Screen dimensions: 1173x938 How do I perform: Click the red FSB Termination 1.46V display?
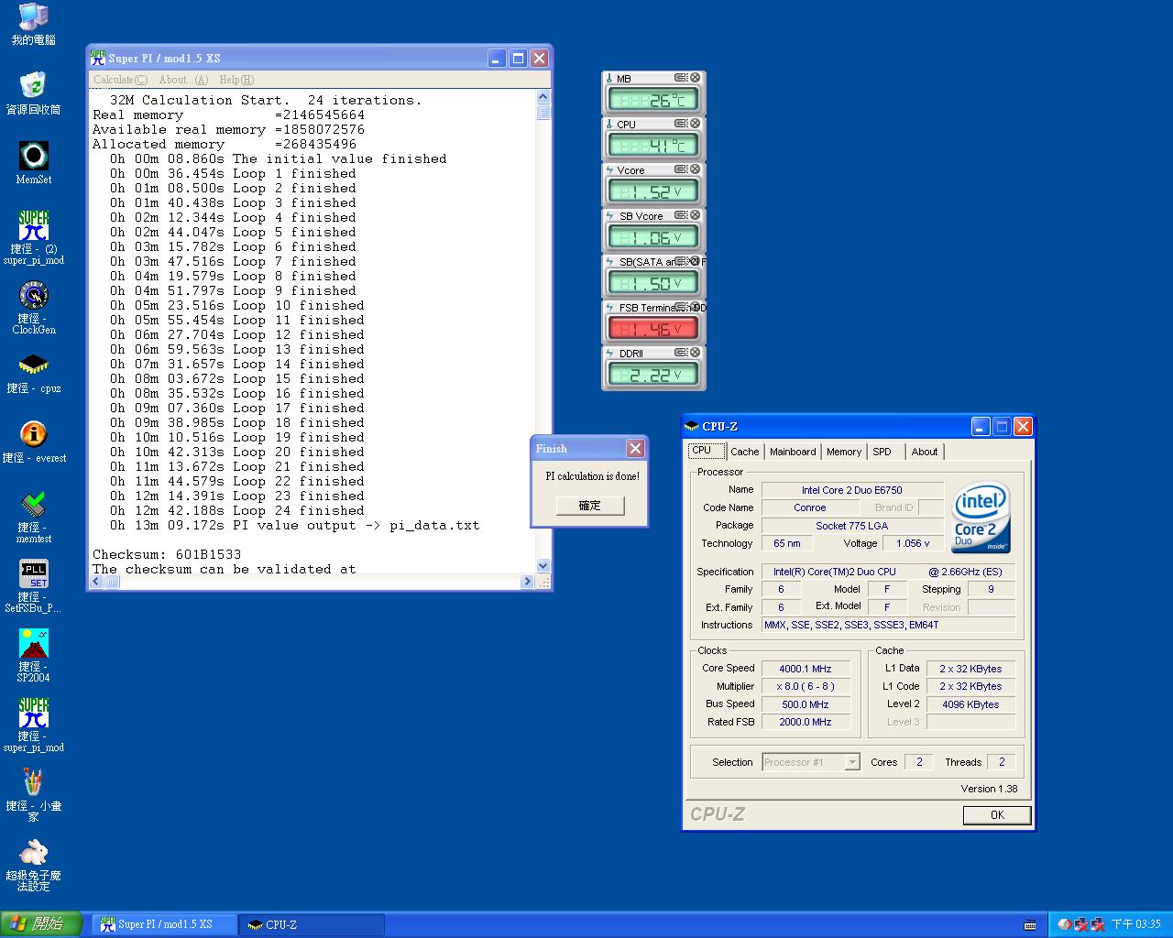(x=653, y=329)
